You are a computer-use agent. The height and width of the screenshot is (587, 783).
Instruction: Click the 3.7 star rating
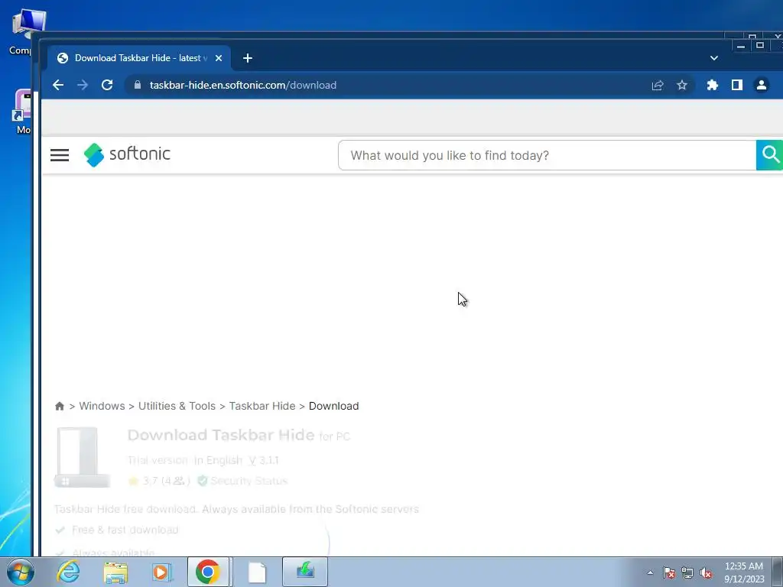coord(159,481)
